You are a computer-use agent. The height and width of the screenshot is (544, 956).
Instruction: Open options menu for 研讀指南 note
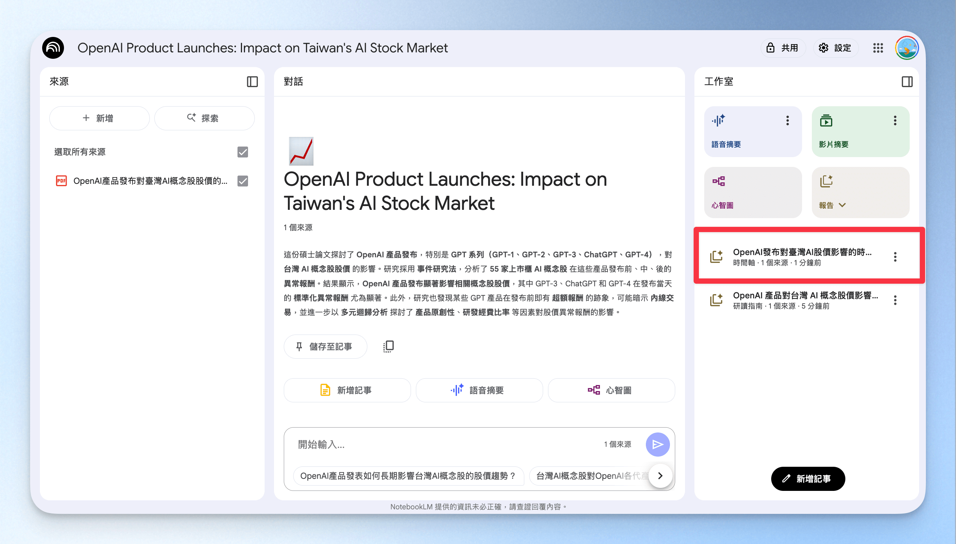click(x=895, y=300)
